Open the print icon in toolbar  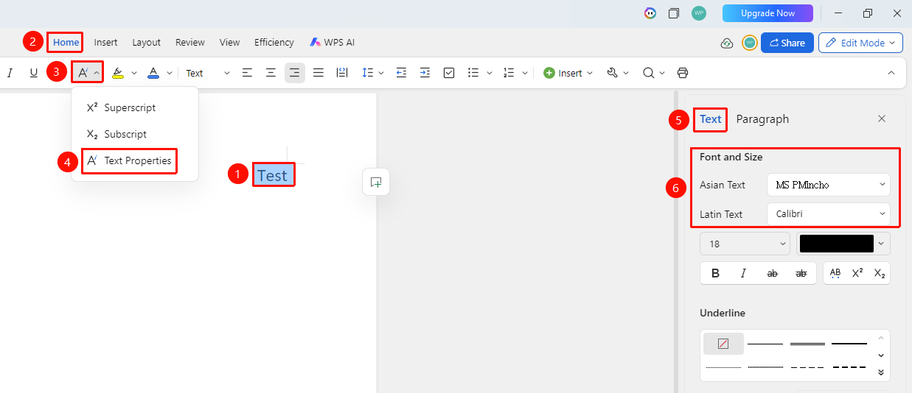[683, 73]
